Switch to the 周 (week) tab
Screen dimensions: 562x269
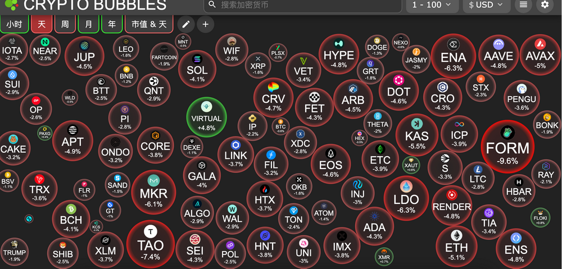click(x=65, y=24)
